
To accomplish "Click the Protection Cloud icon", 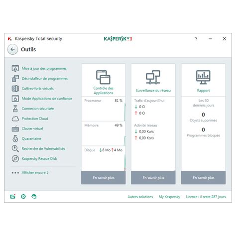I will tap(15, 118).
